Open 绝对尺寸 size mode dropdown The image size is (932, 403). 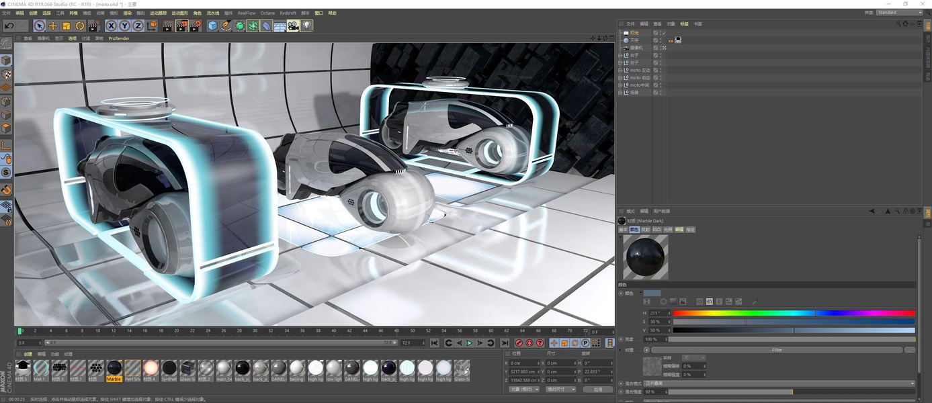(560, 389)
